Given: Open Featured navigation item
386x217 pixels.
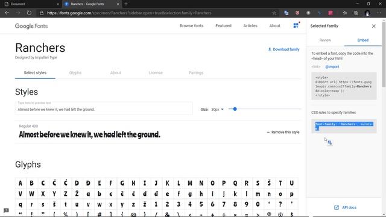Looking at the screenshot, I should click(x=223, y=25).
